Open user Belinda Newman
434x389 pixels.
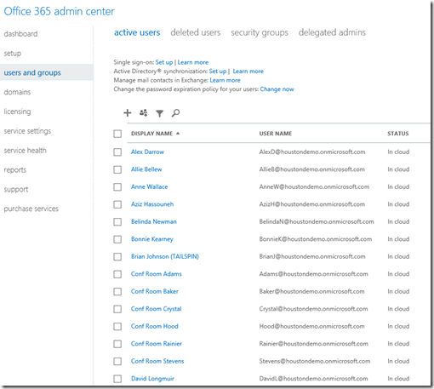(x=154, y=222)
